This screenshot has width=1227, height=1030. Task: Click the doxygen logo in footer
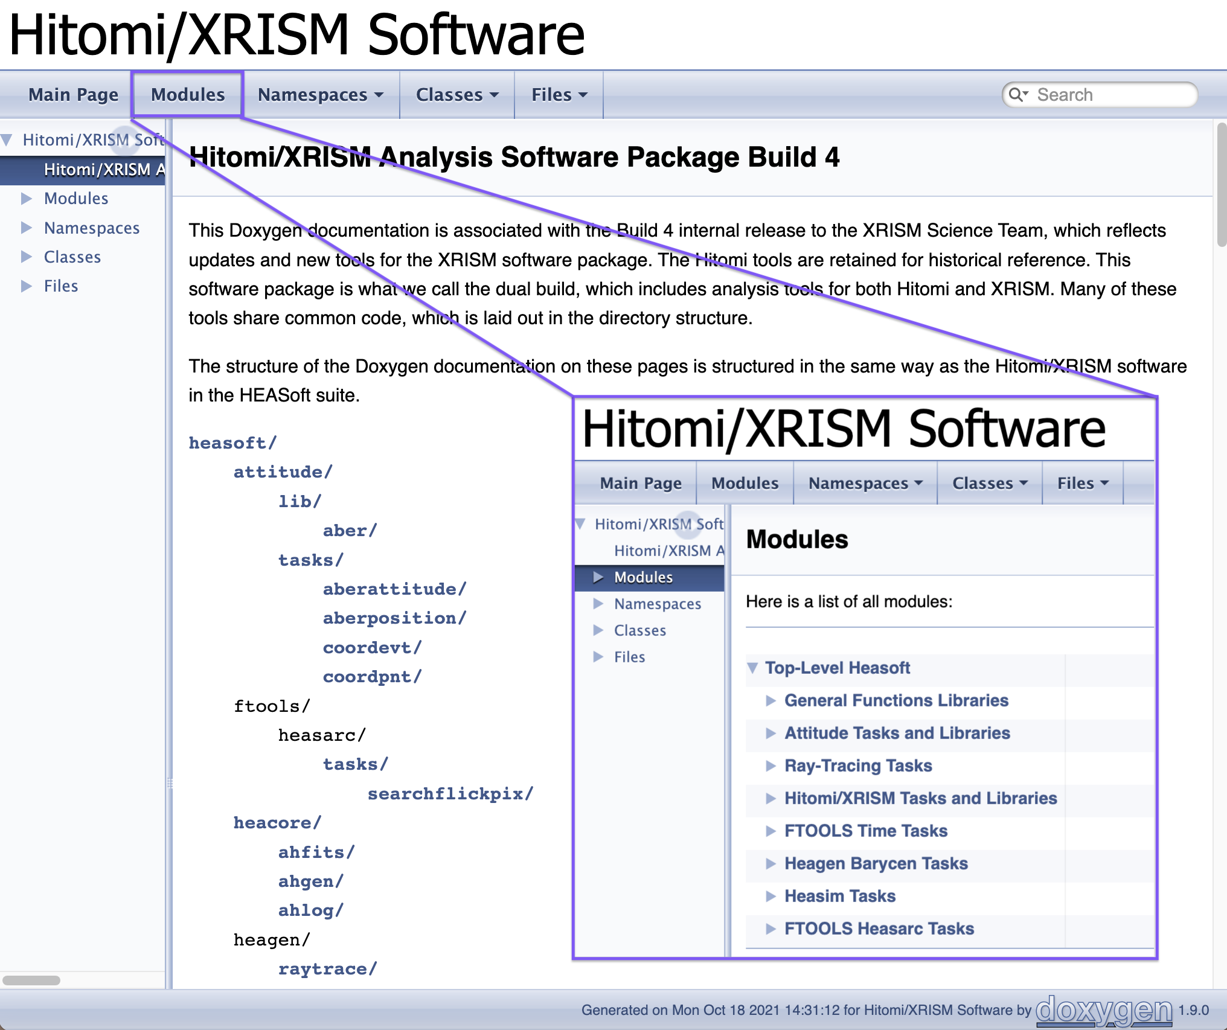pyautogui.click(x=1104, y=1009)
